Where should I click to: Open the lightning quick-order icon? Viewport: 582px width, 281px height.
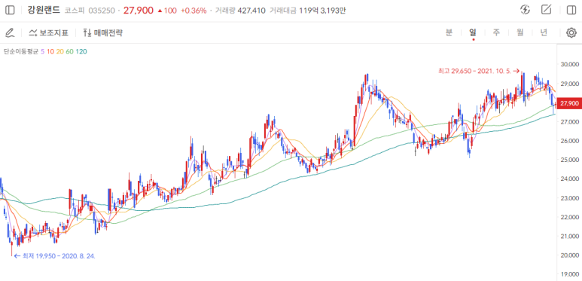click(525, 10)
